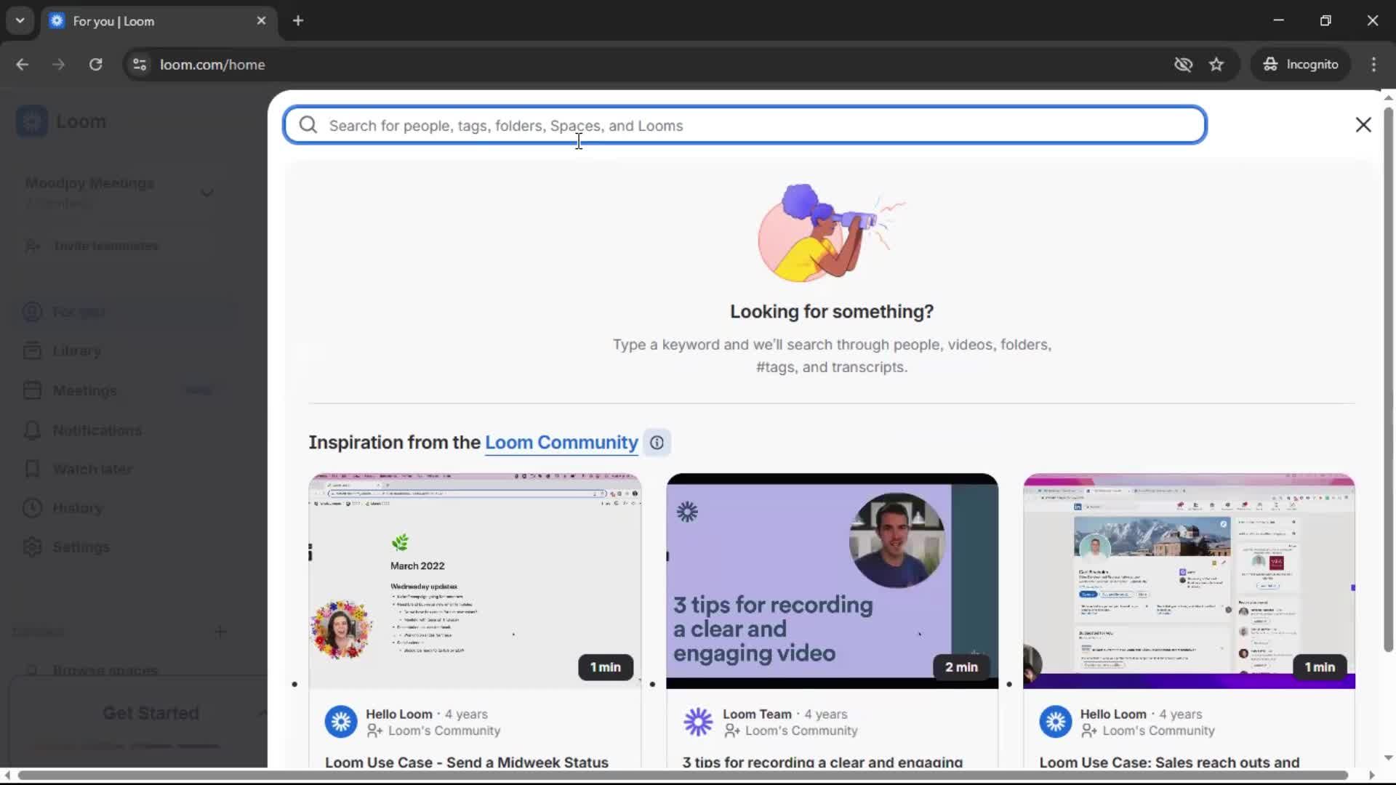The height and width of the screenshot is (785, 1396).
Task: Select the Watch later bookmark icon
Action: 32,470
